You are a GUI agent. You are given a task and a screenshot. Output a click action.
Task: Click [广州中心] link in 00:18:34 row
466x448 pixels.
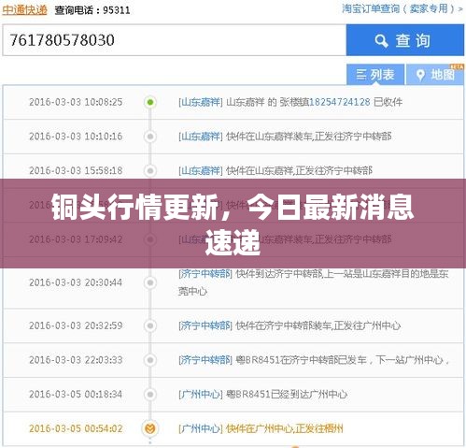click(201, 394)
